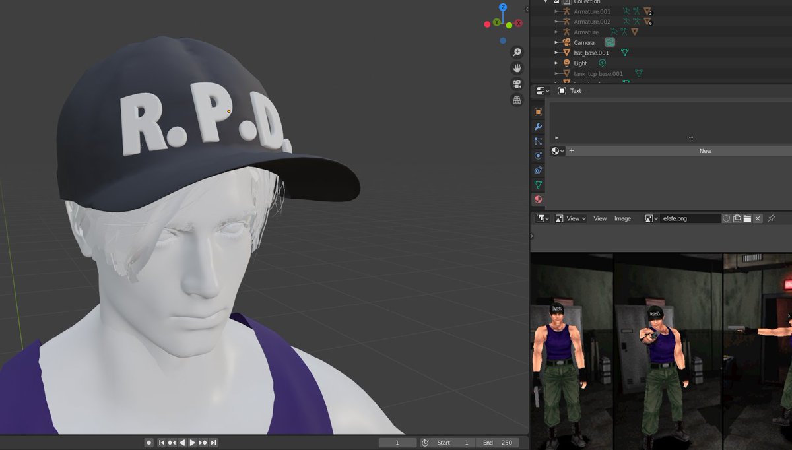
Task: Click the blue Z axis on the navigation gizmo
Action: click(x=503, y=7)
